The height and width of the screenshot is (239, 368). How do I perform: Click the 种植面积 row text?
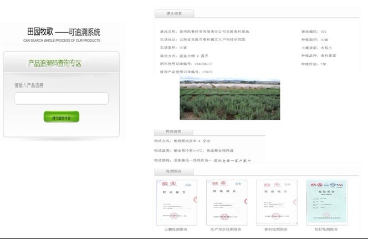315,40
